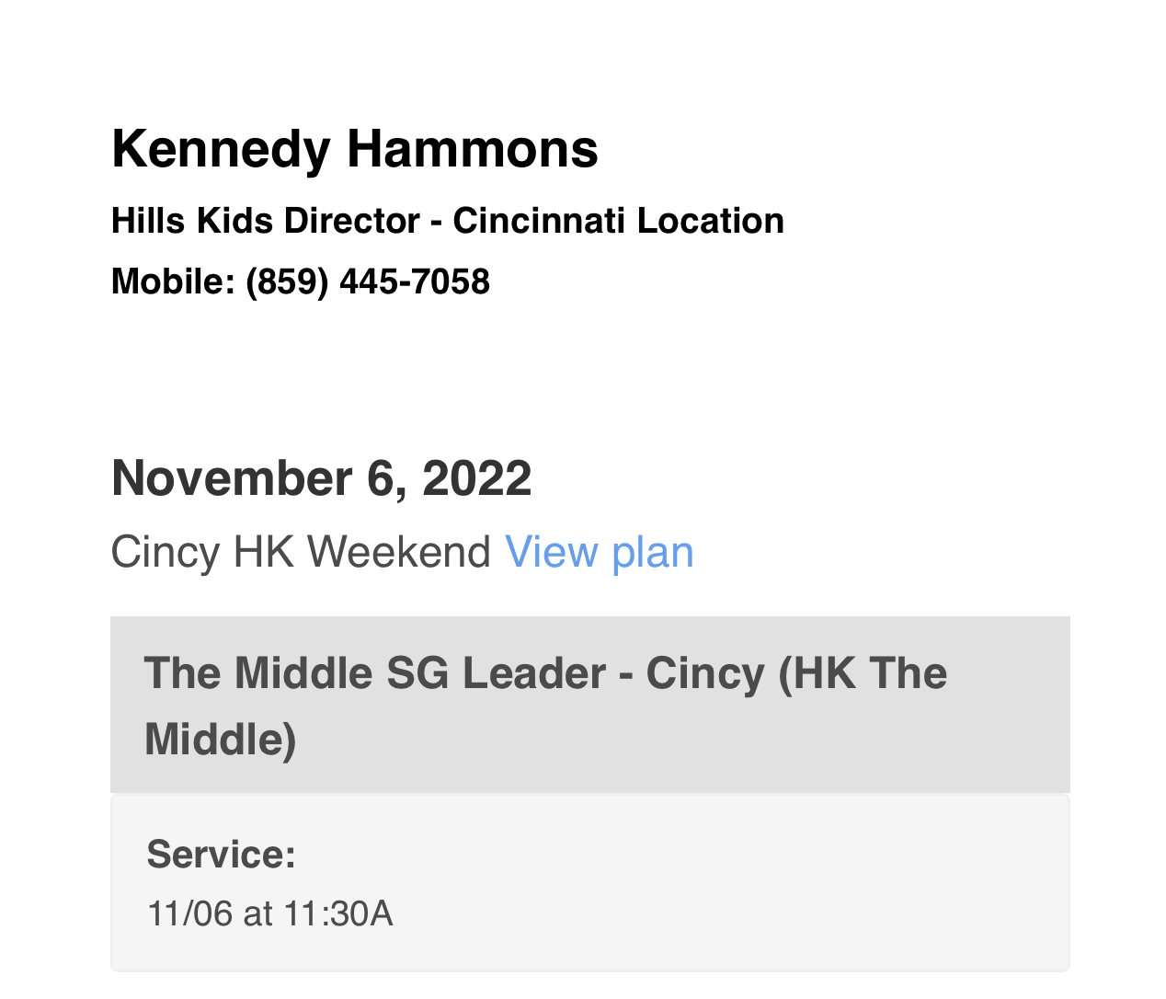Click the word Middle) on header's second line
This screenshot has width=1166, height=999.
(x=221, y=739)
